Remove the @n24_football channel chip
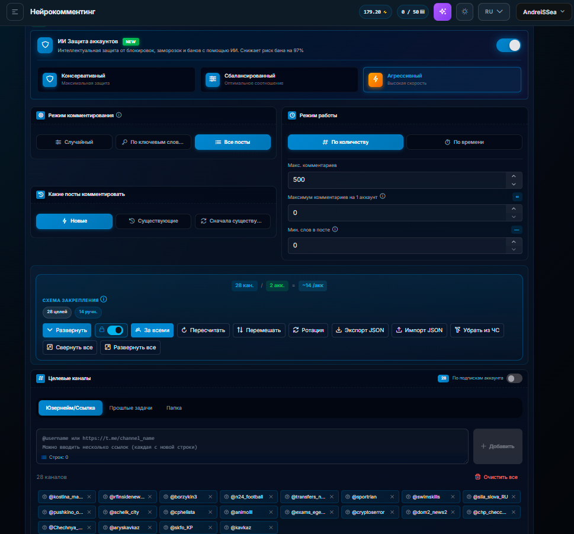Screen dimensions: 574x534 coord(271,497)
